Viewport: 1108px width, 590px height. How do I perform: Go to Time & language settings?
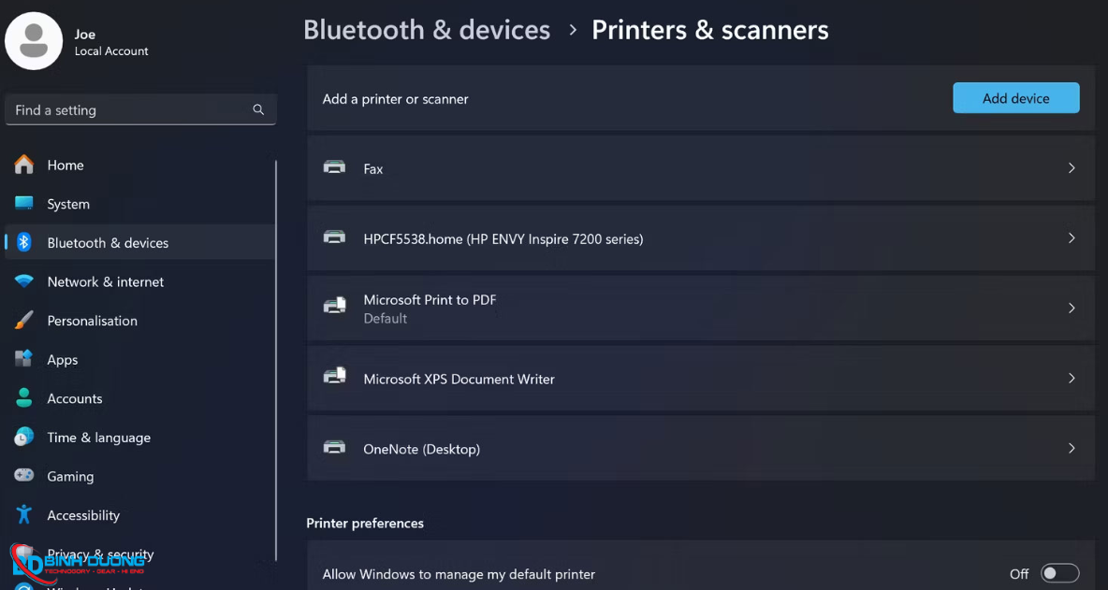(98, 438)
